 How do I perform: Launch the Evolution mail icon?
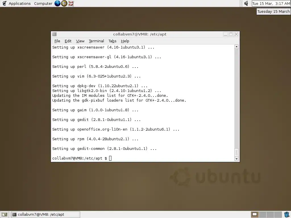64,3
